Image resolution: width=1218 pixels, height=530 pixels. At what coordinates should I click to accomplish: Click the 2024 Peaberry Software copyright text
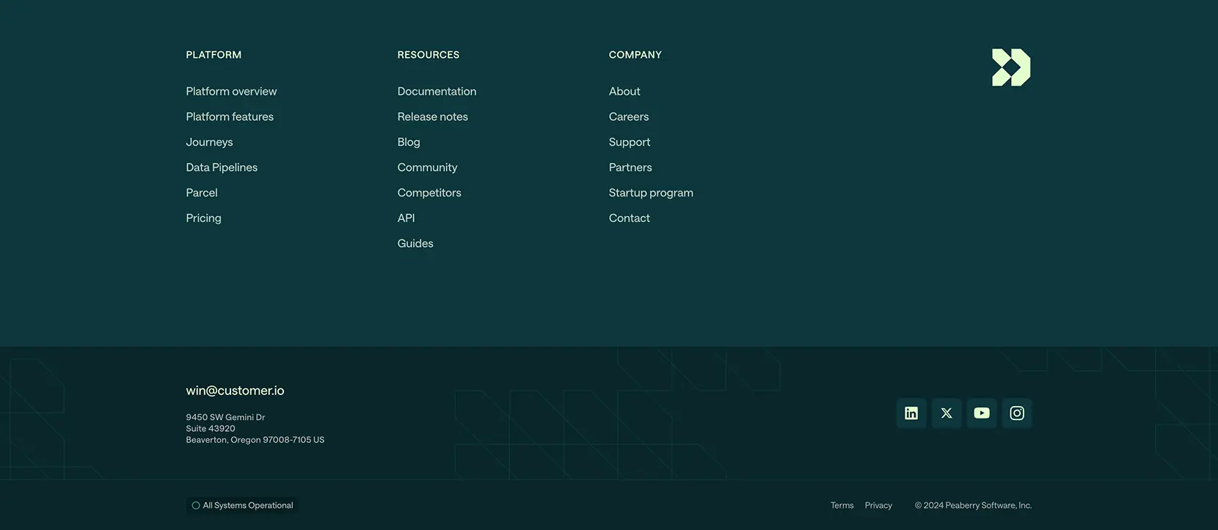973,505
